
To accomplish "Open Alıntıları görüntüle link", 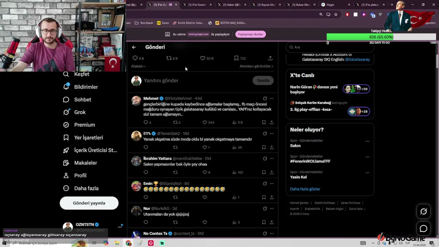I will [x=256, y=66].
